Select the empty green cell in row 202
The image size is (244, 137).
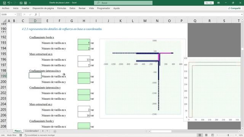click(84, 92)
